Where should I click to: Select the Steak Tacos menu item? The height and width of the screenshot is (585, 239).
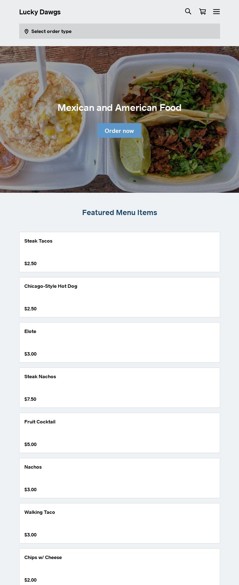119,252
